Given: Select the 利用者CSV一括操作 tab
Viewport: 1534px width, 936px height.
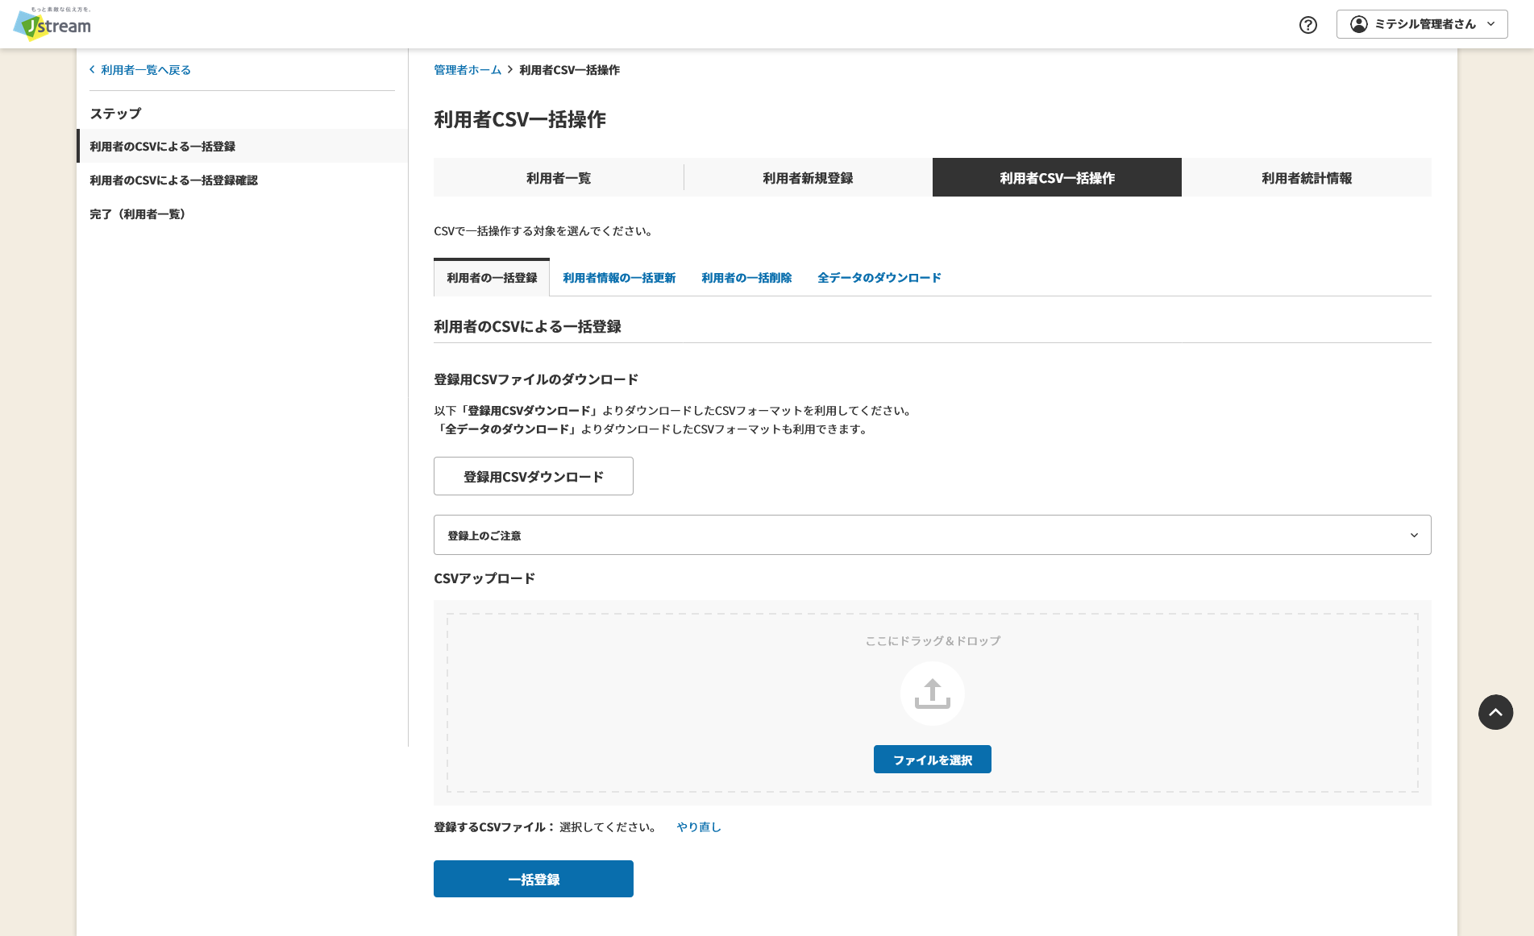Looking at the screenshot, I should (x=1057, y=177).
